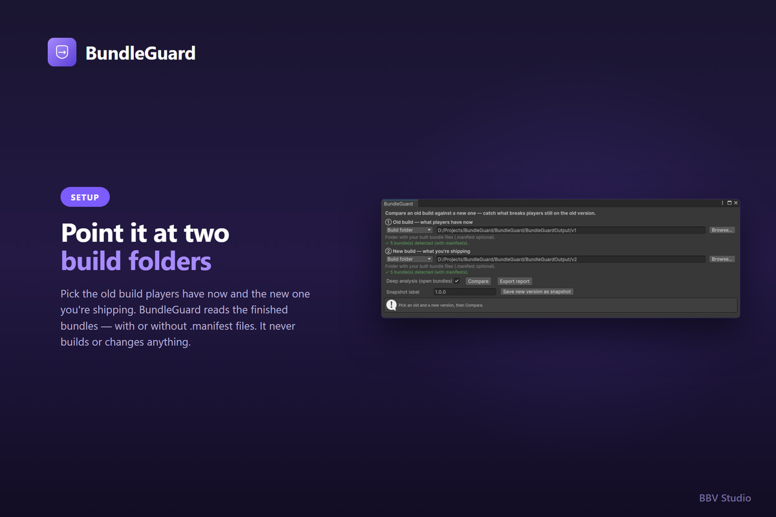Image resolution: width=776 pixels, height=517 pixels.
Task: Click the Compare button
Action: tap(479, 281)
